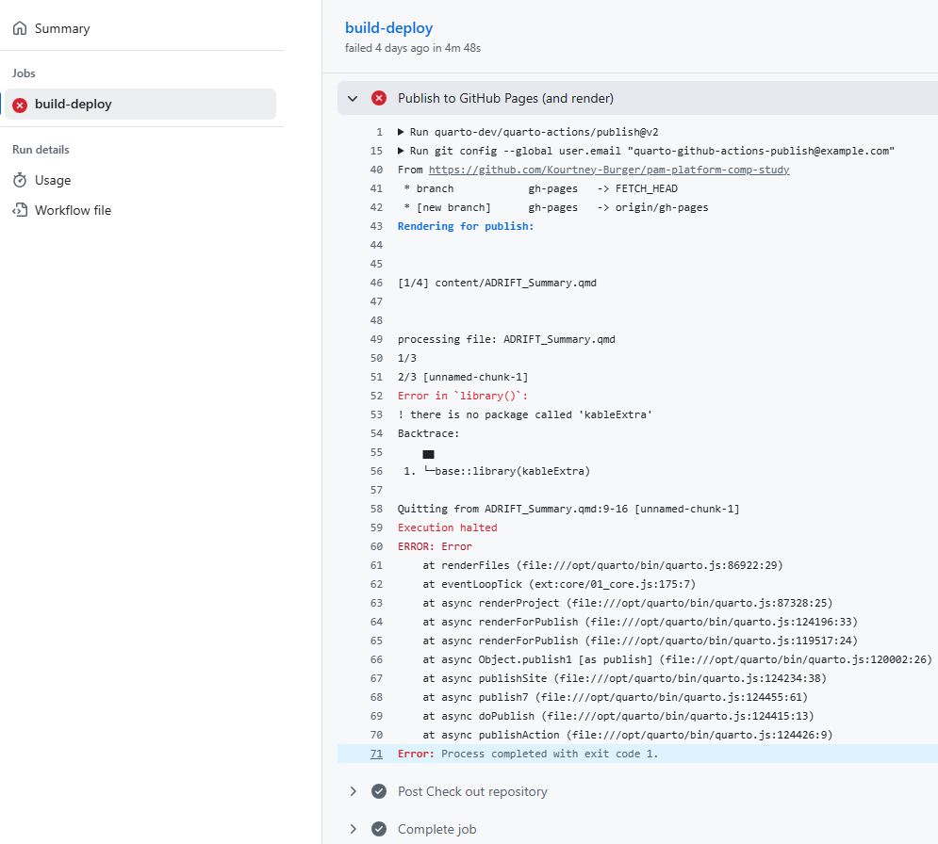
Task: Click the Summary home icon
Action: [20, 28]
